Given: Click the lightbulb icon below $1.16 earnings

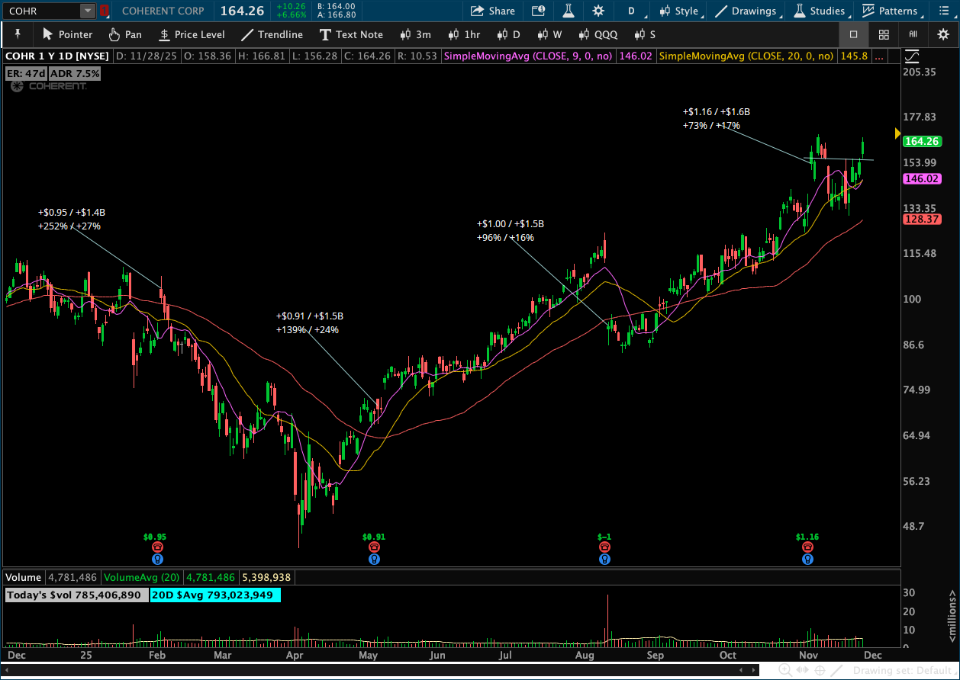Looking at the screenshot, I should (807, 559).
